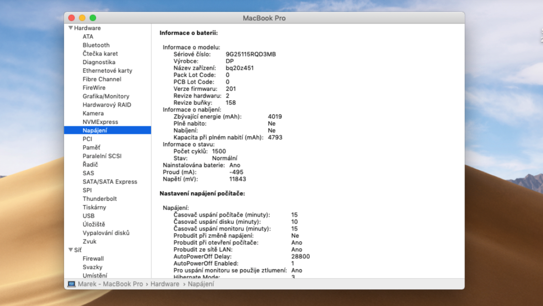
Task: Open Thunderbolt sidebar entry
Action: pyautogui.click(x=99, y=198)
